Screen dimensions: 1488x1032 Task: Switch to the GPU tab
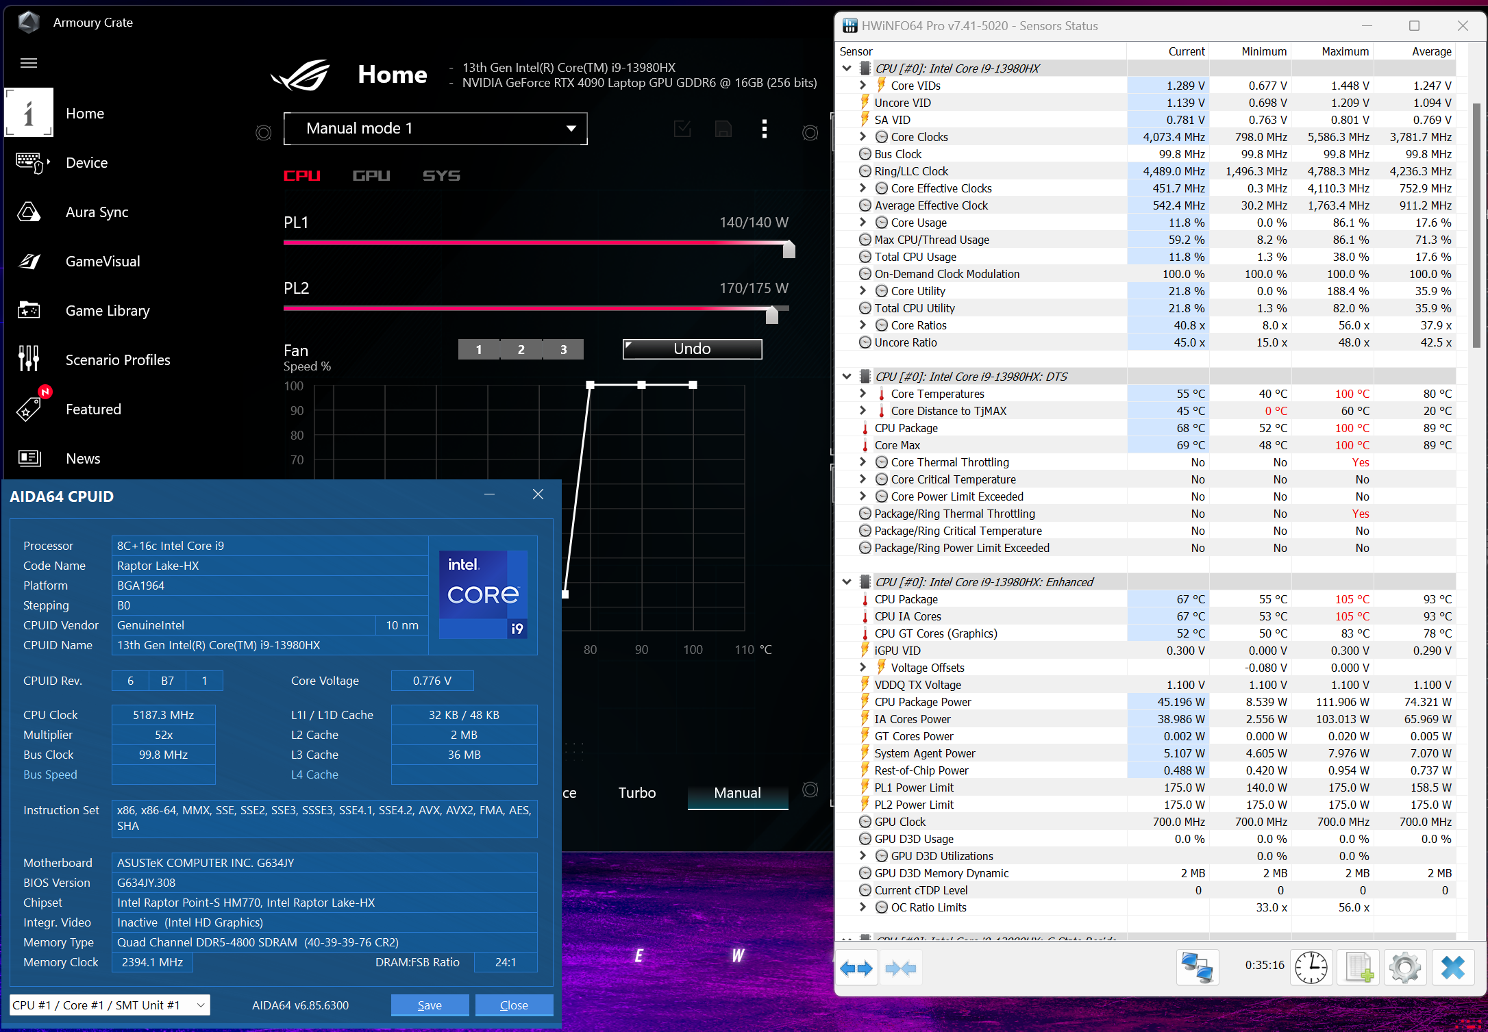(x=371, y=175)
